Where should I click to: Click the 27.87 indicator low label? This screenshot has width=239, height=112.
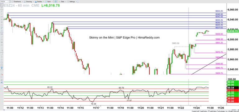coord(129,100)
